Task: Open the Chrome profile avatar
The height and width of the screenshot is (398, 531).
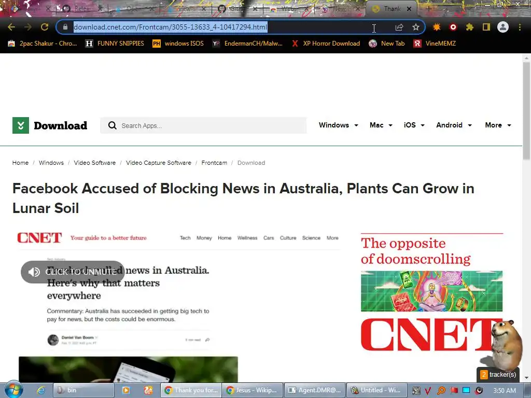Action: [x=503, y=27]
